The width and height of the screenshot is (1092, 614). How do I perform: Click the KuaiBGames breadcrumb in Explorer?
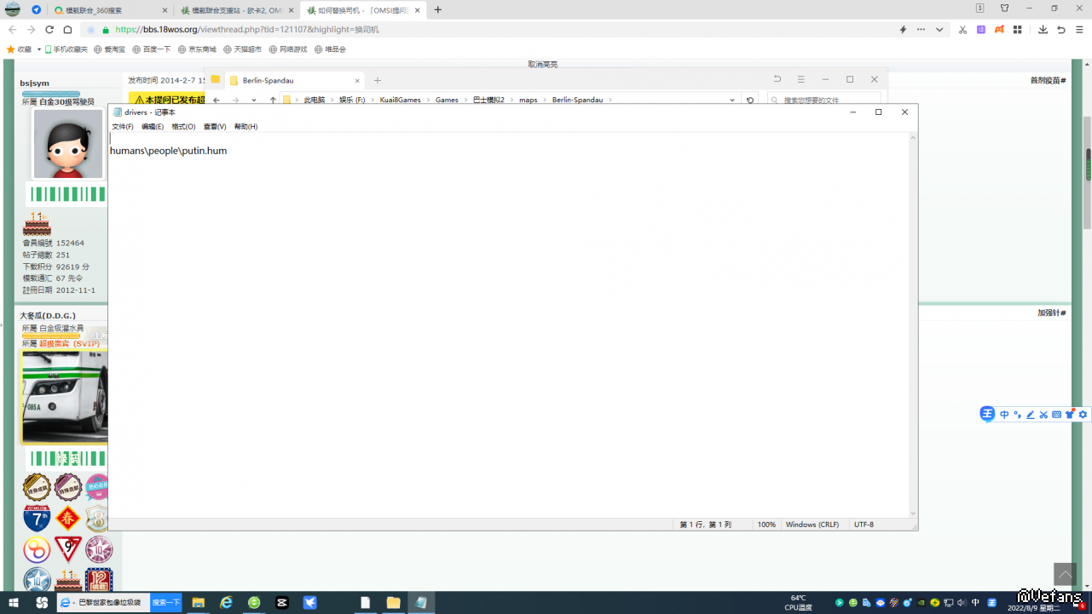[401, 100]
